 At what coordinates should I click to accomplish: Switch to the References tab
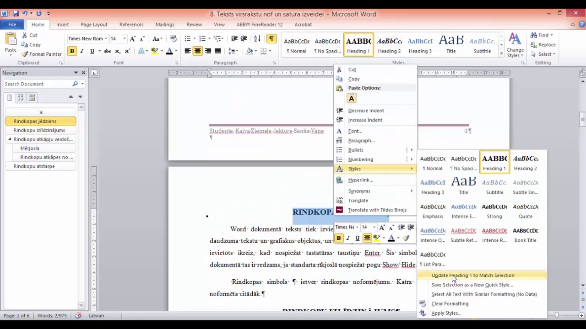tap(131, 25)
